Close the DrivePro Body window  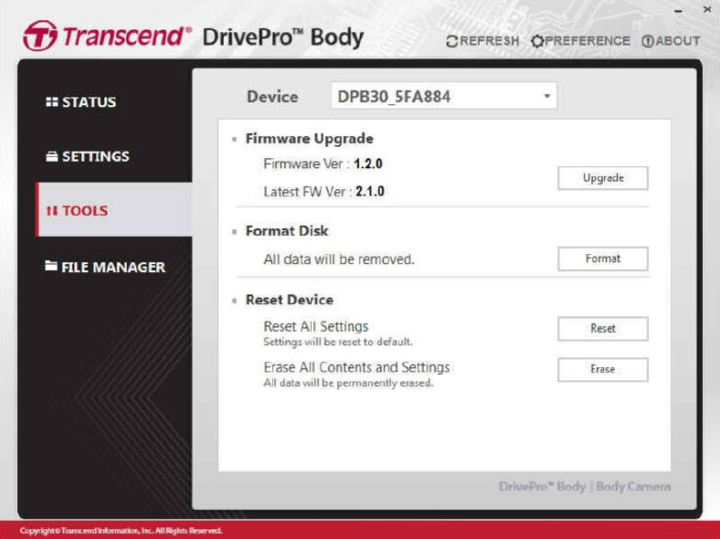click(707, 9)
